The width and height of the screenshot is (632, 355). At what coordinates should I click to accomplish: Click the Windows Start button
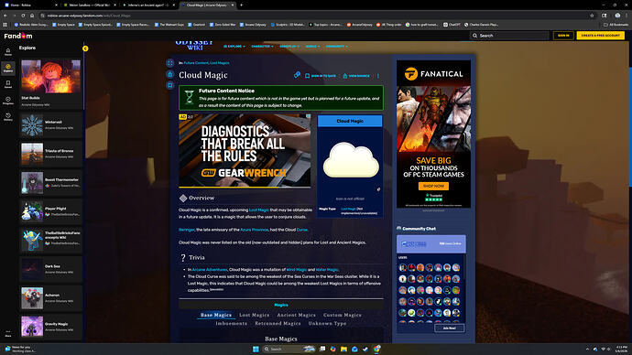256,349
